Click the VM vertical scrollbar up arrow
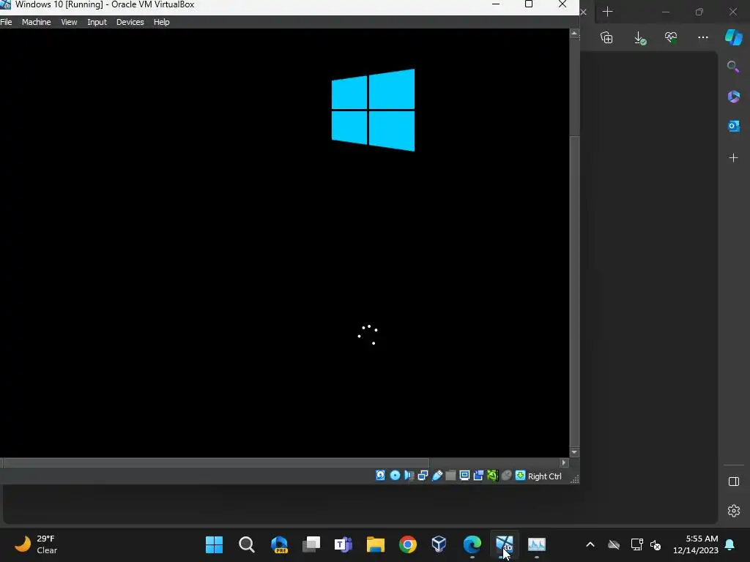 tap(575, 34)
